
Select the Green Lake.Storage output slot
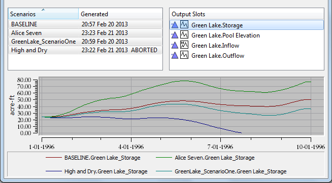click(247, 25)
